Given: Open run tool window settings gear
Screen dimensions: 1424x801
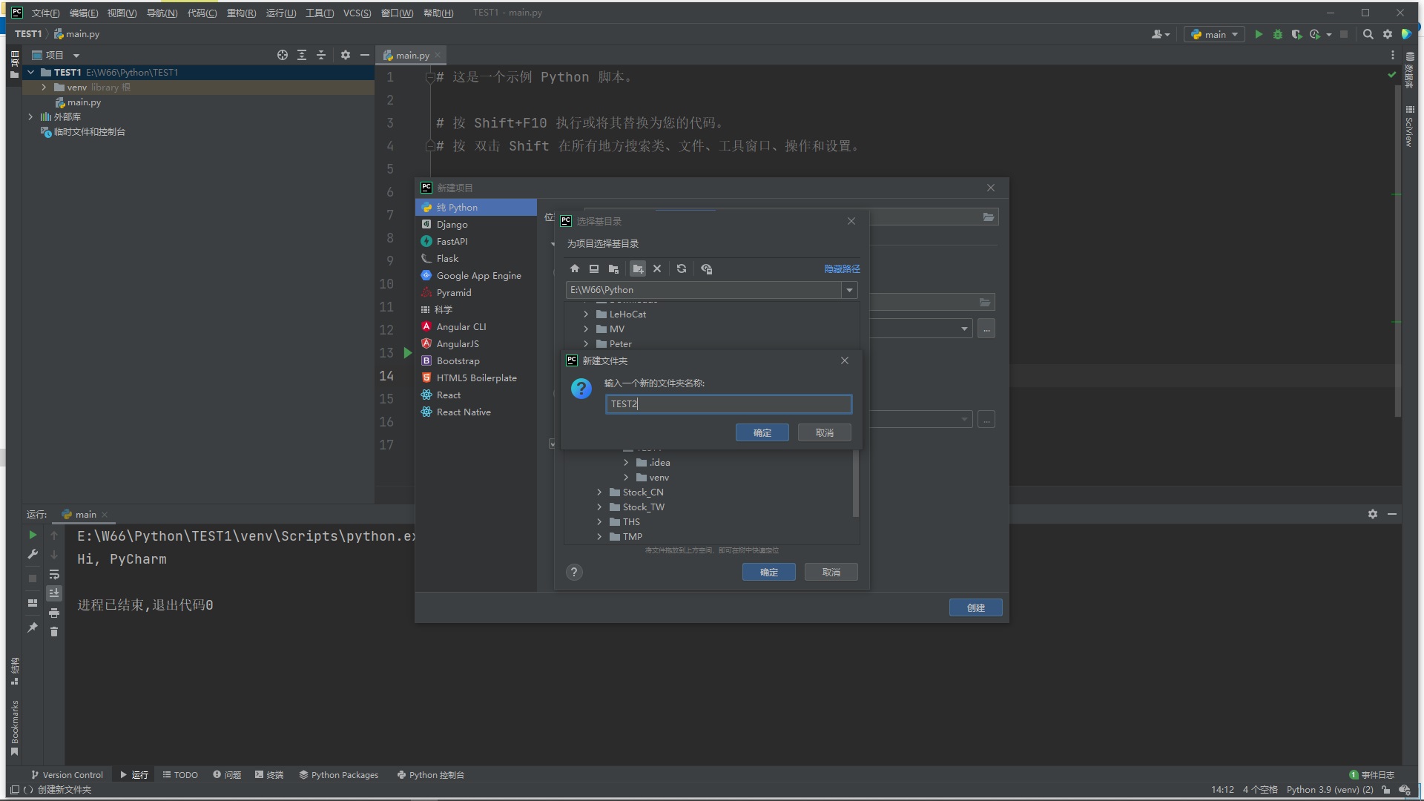Looking at the screenshot, I should (1373, 514).
